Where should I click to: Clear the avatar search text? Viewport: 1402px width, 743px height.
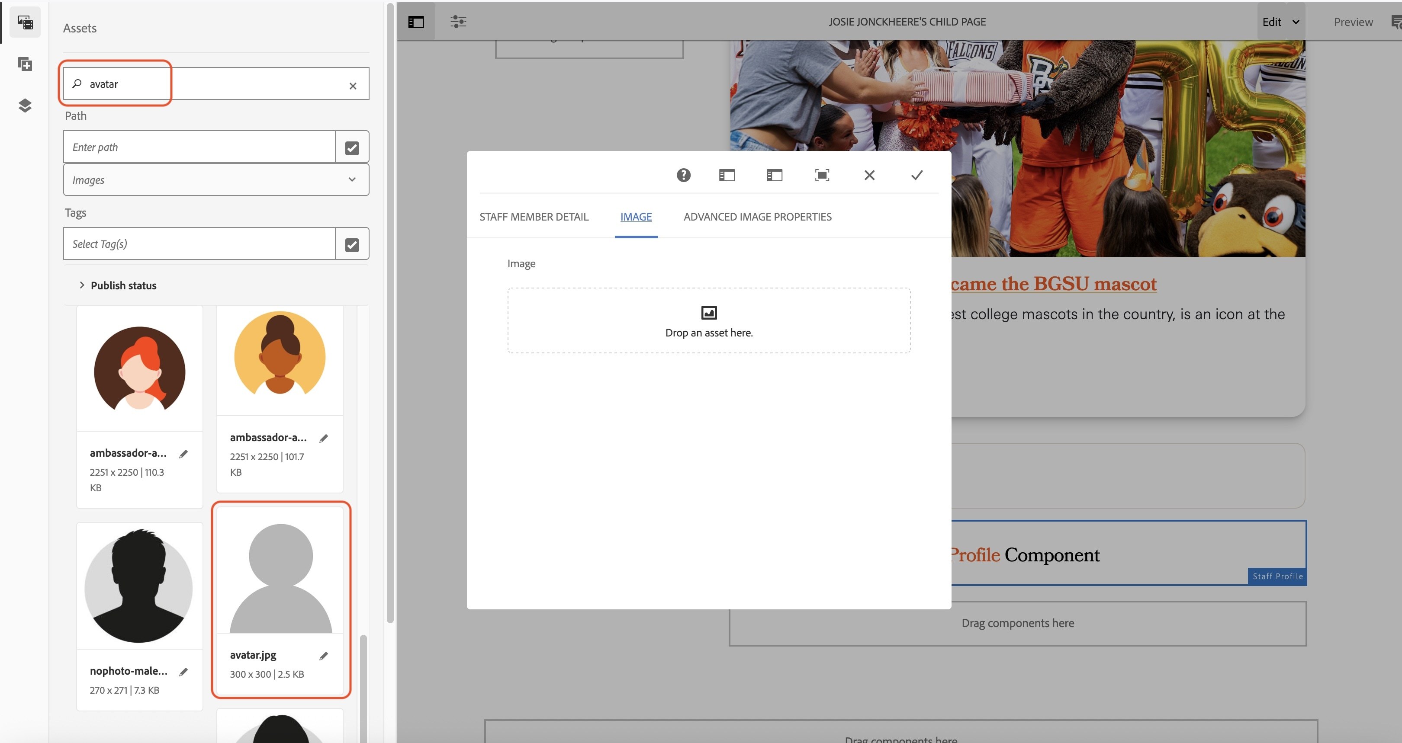[x=353, y=85]
